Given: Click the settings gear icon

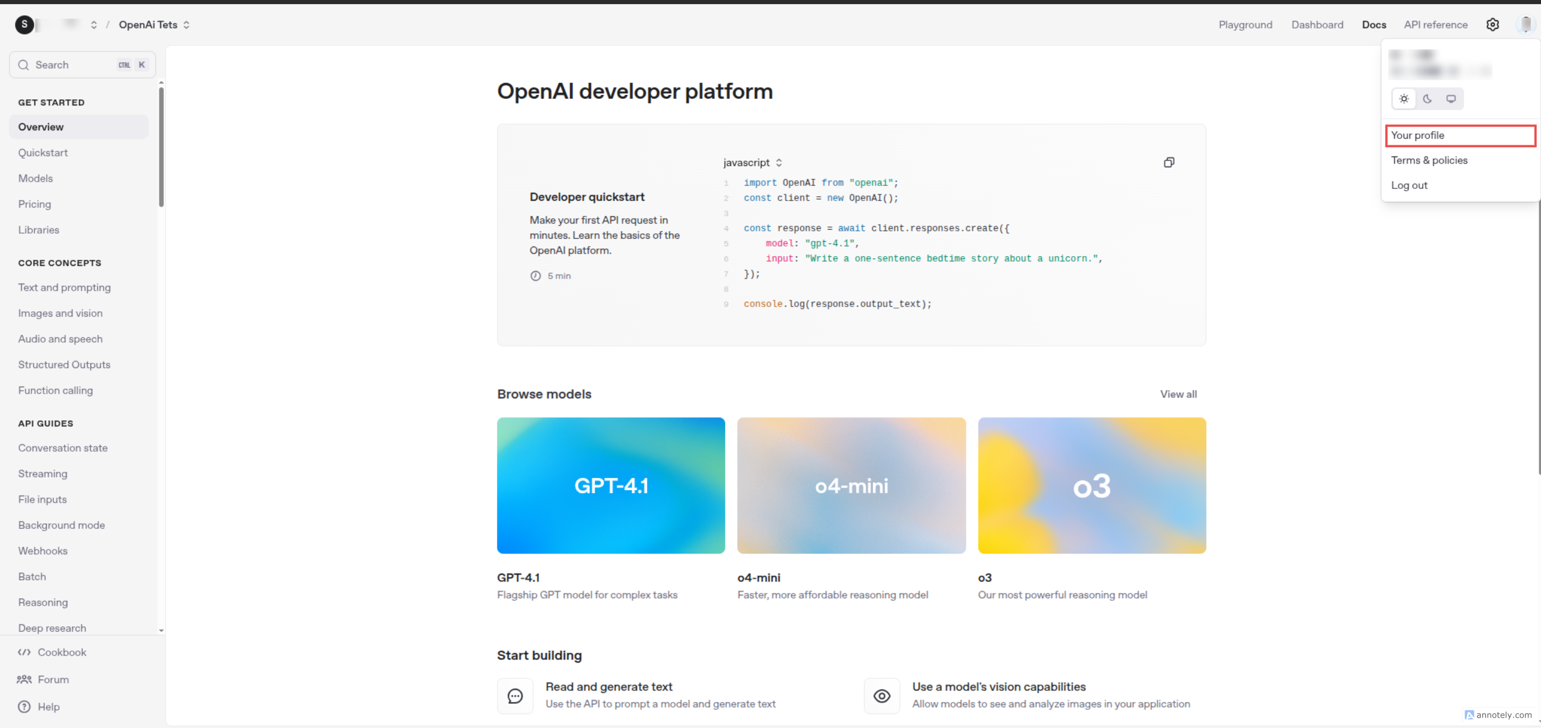Looking at the screenshot, I should pos(1493,25).
